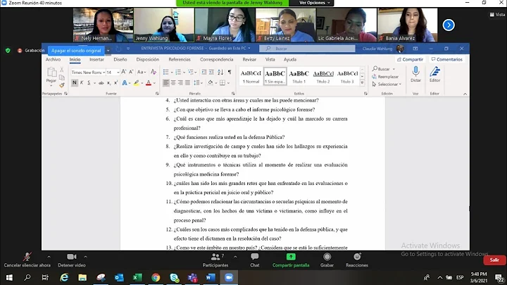Center align text icon
The height and width of the screenshot is (285, 507).
(x=173, y=83)
